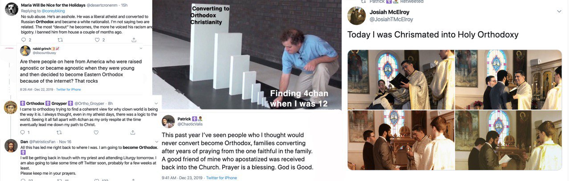The width and height of the screenshot is (570, 181).
Task: Open more-options chevron on rabid grinch tweet
Action: coord(141,48)
